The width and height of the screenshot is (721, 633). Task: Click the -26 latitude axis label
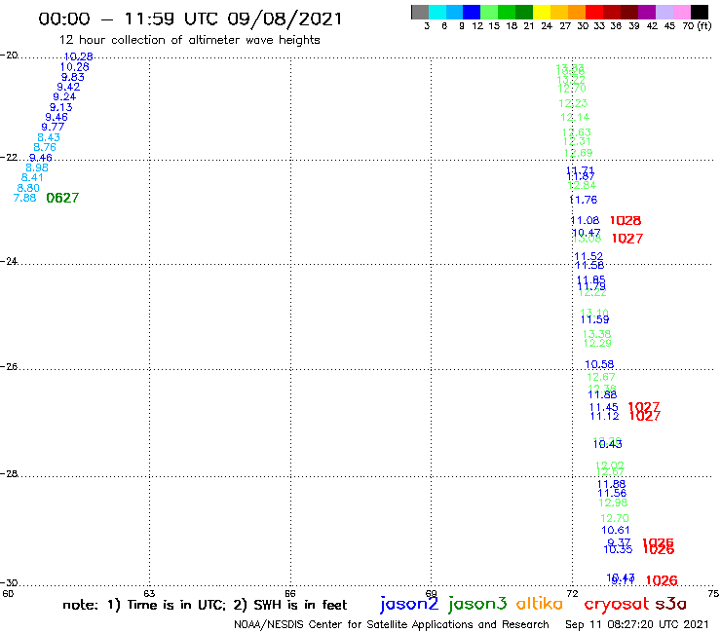9,367
